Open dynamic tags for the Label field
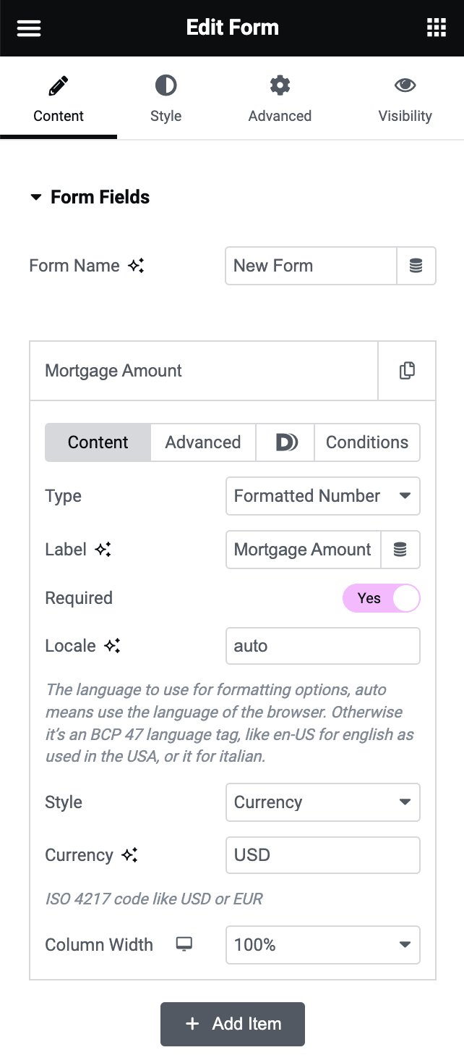This screenshot has height=1063, width=464. [x=400, y=550]
